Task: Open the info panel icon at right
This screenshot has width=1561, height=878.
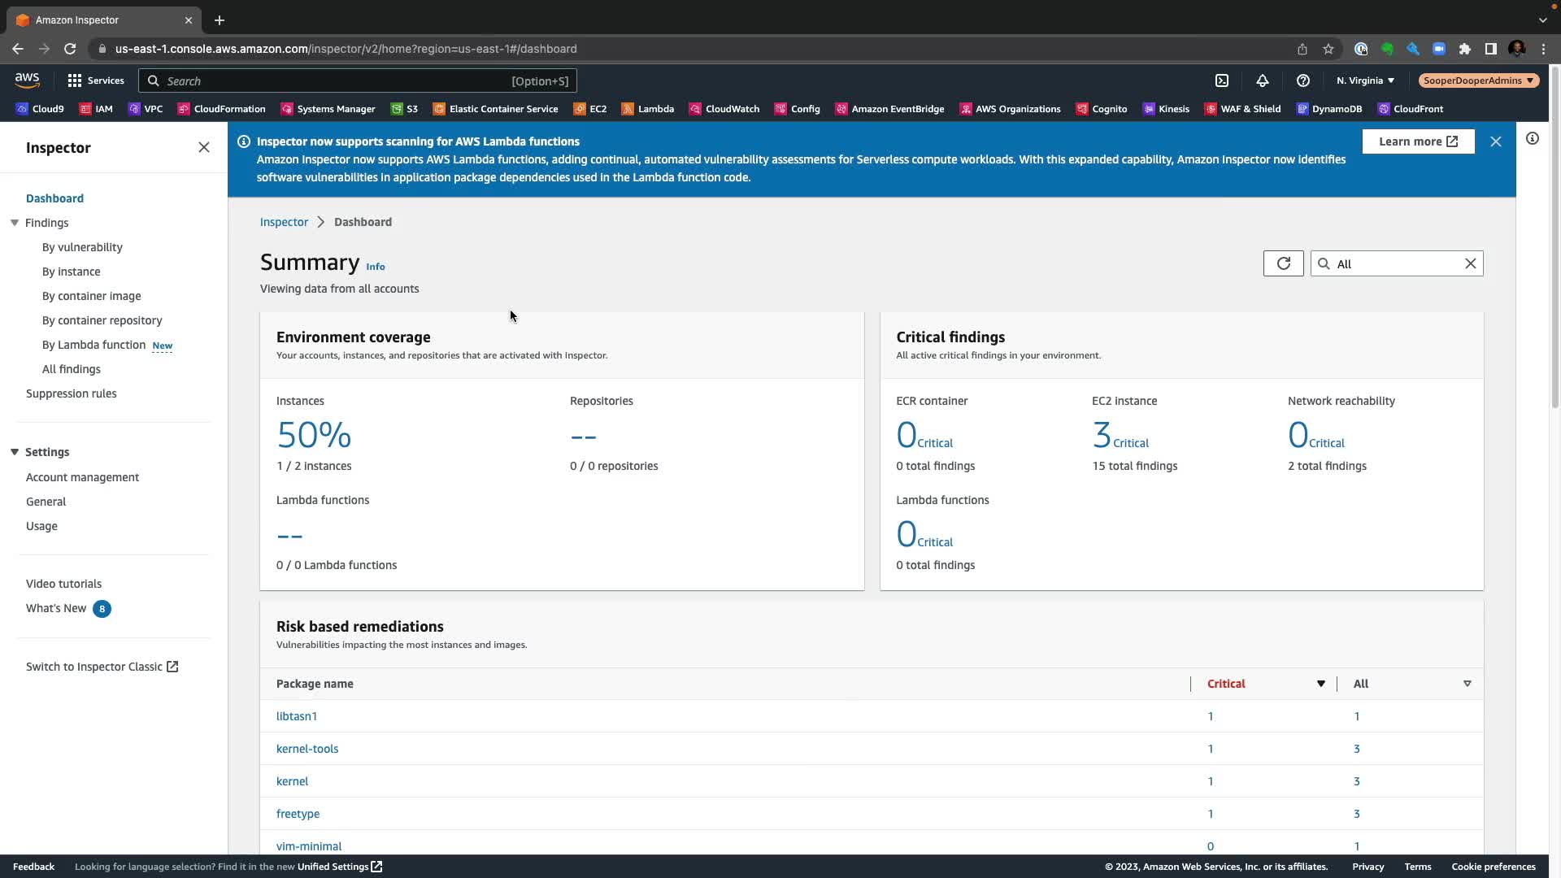Action: [1533, 139]
